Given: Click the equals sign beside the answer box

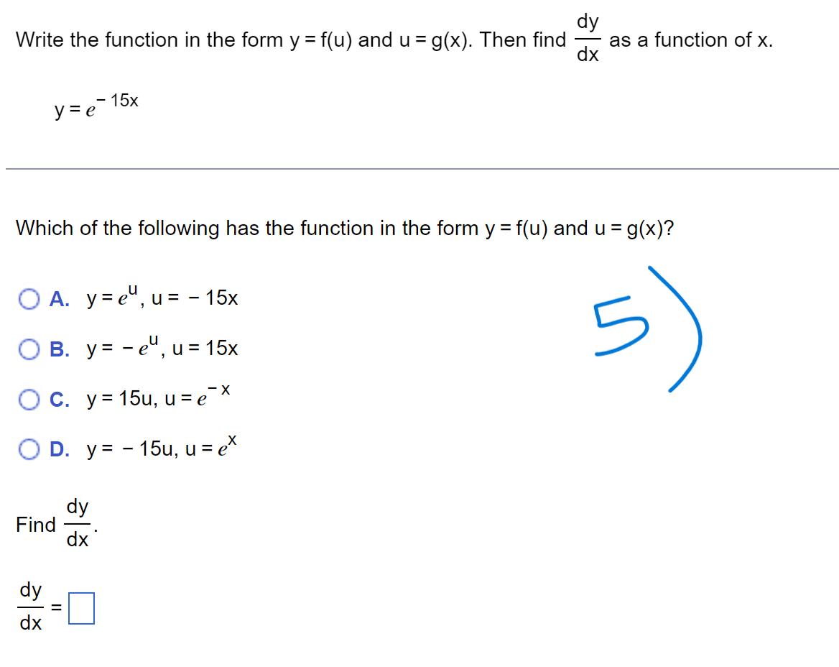Looking at the screenshot, I should click(x=56, y=608).
